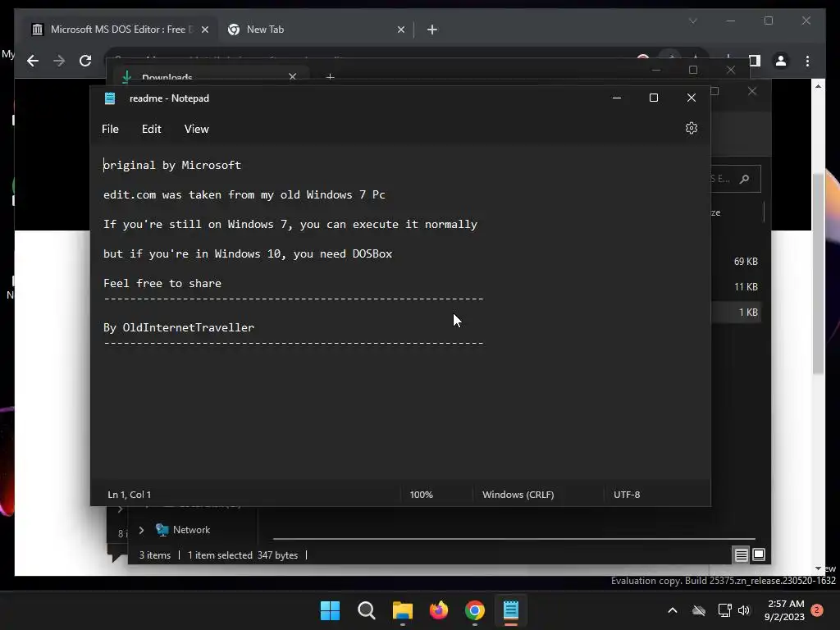Select Network in Explorer navigation pane
Viewport: 840px width, 630px height.
click(191, 530)
